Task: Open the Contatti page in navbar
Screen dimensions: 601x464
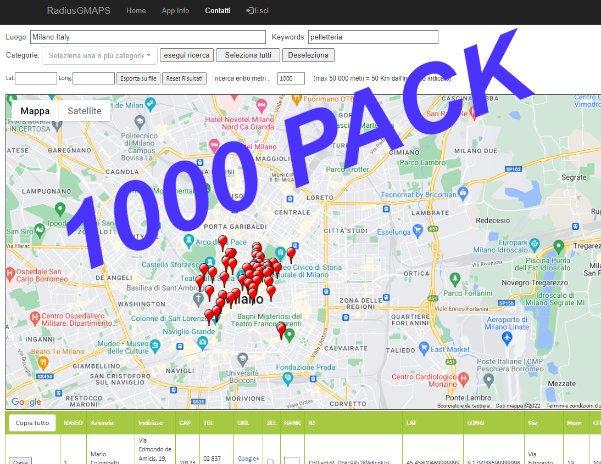Action: pos(218,10)
